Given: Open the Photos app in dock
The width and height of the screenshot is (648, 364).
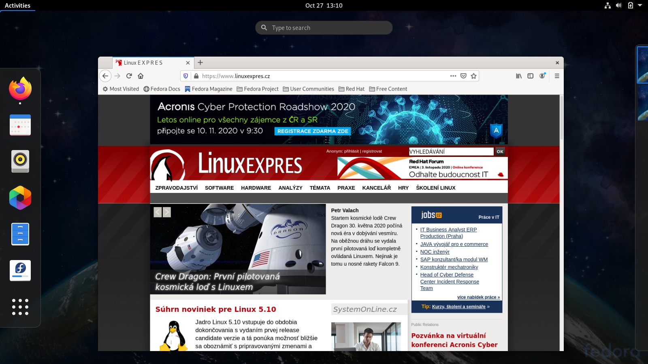Looking at the screenshot, I should pos(20,198).
